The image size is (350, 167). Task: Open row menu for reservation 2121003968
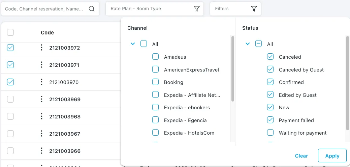point(41,116)
